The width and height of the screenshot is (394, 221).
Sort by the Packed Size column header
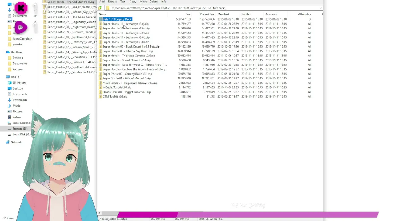coord(207,14)
